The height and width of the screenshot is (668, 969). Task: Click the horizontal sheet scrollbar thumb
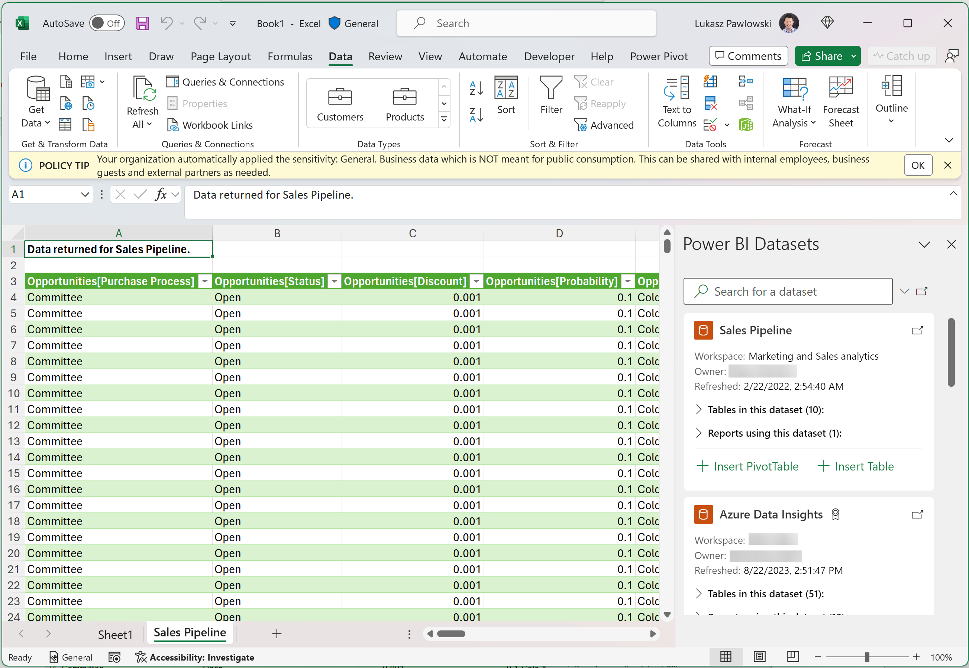(x=451, y=634)
